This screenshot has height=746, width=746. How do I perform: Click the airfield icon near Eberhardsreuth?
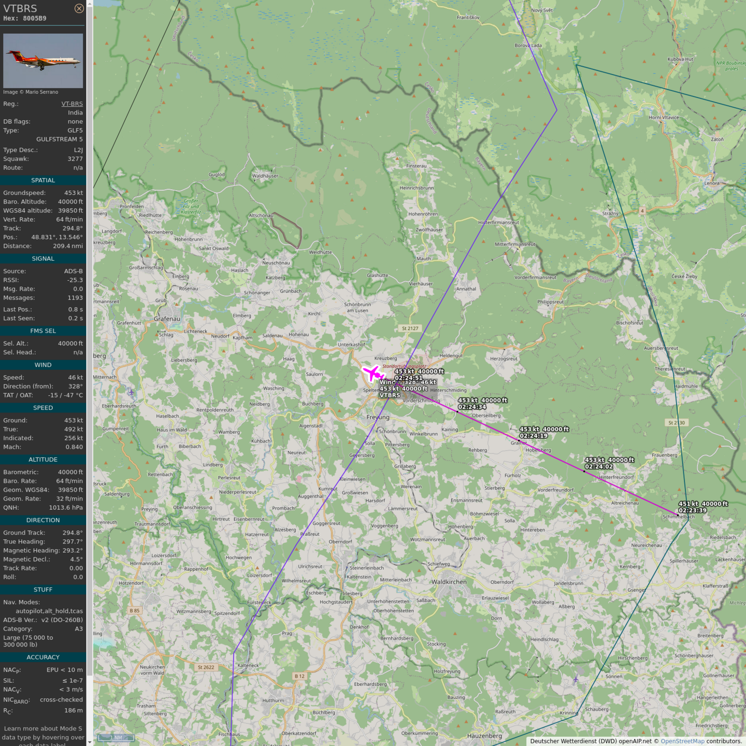tap(131, 392)
